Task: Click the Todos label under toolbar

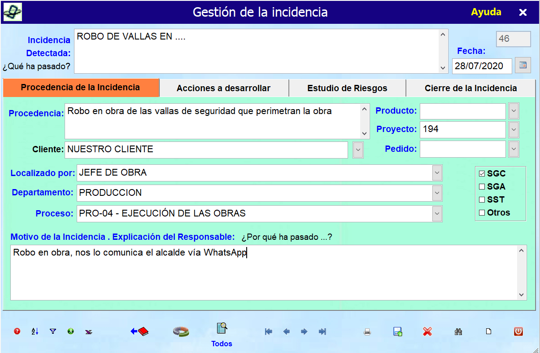Action: [222, 344]
